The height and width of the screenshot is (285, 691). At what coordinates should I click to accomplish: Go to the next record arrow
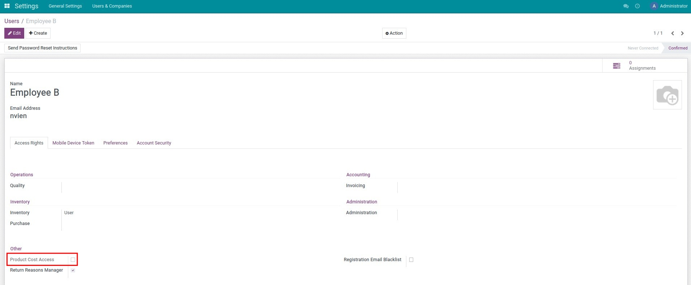coord(682,33)
